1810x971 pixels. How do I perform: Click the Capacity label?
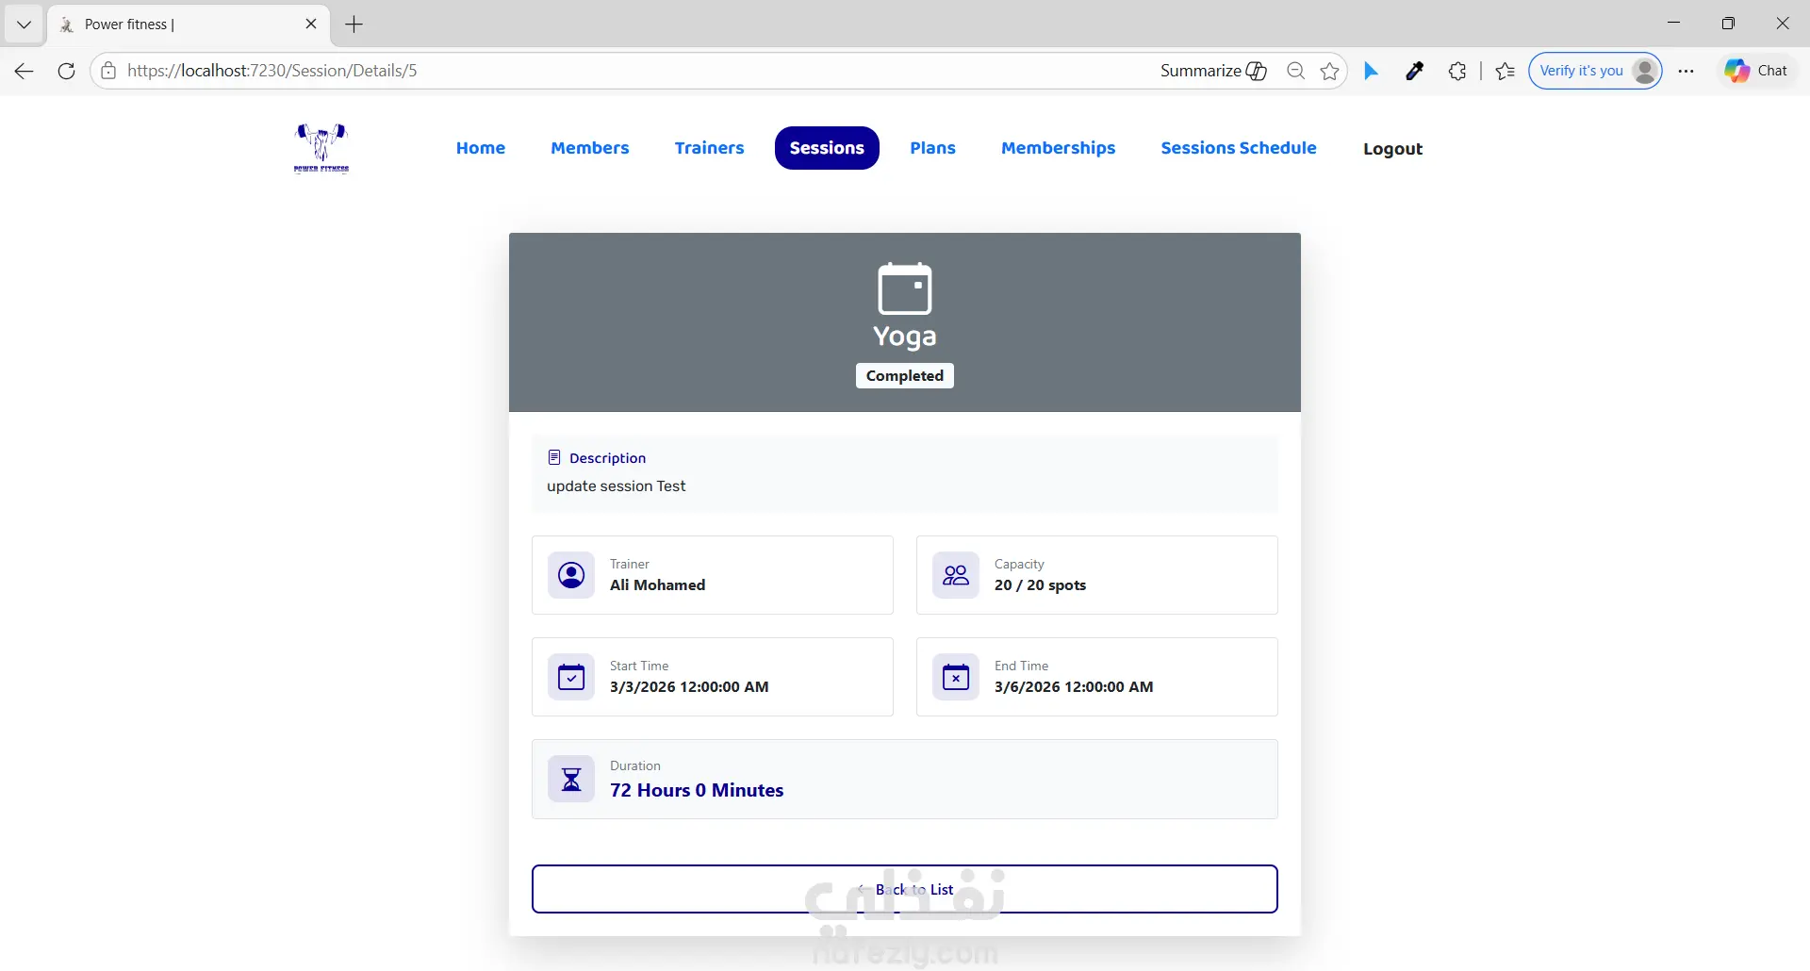click(1019, 564)
